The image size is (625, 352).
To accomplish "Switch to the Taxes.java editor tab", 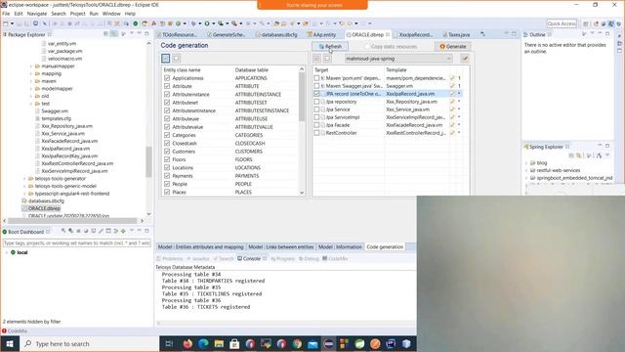I will click(458, 35).
